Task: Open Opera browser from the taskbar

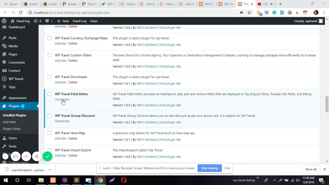Action: tap(124, 180)
